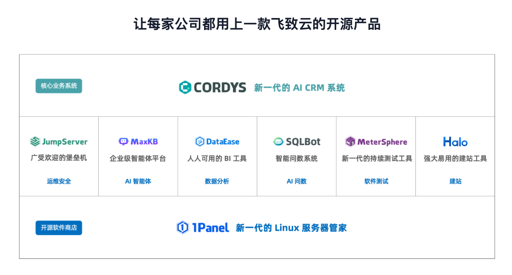512x275 pixels.
Task: Select the 核心业务系统 tag
Action: 59,86
